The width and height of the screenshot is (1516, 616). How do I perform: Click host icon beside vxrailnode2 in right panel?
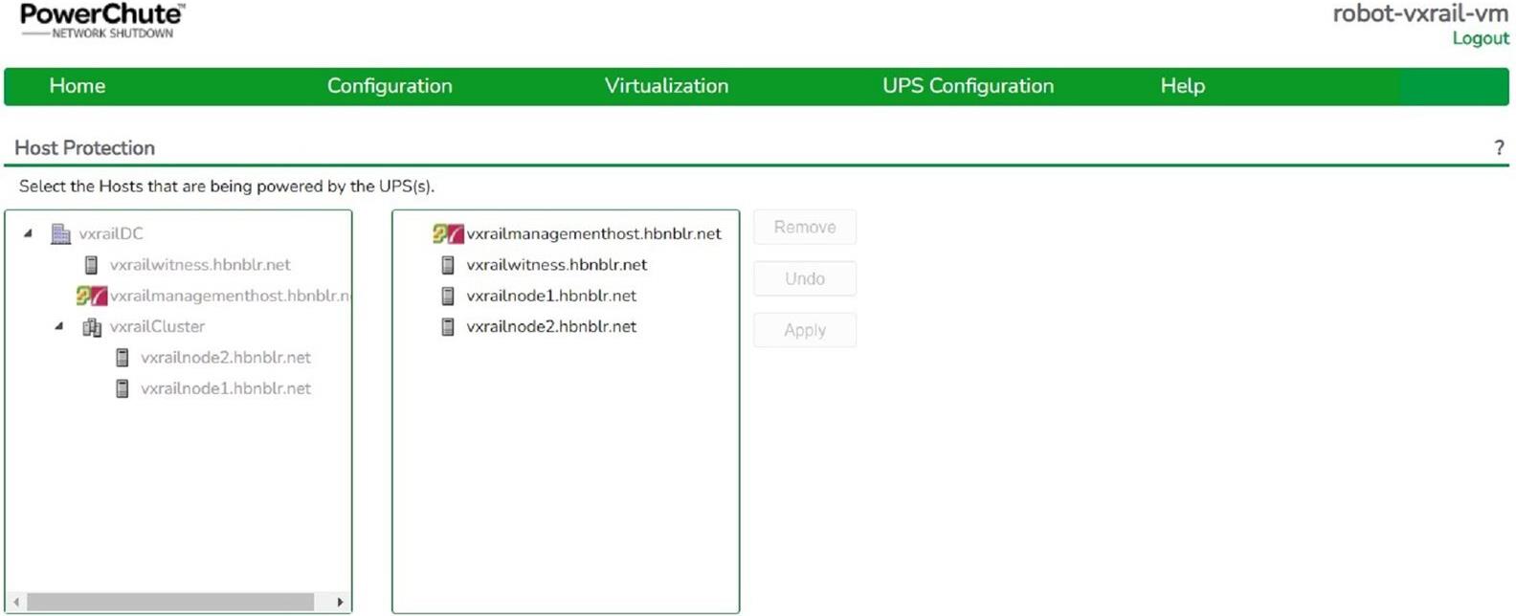448,327
